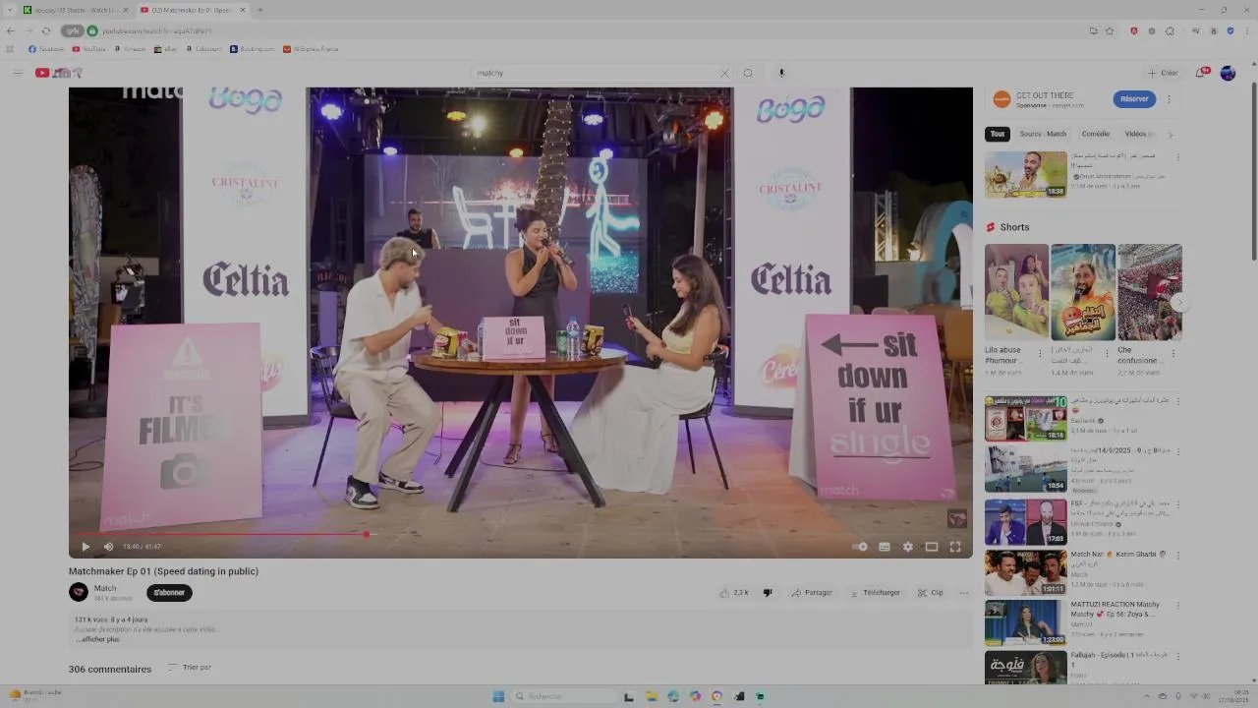
Task: Open options for 'MATTUZI REACTION' video
Action: (1178, 606)
